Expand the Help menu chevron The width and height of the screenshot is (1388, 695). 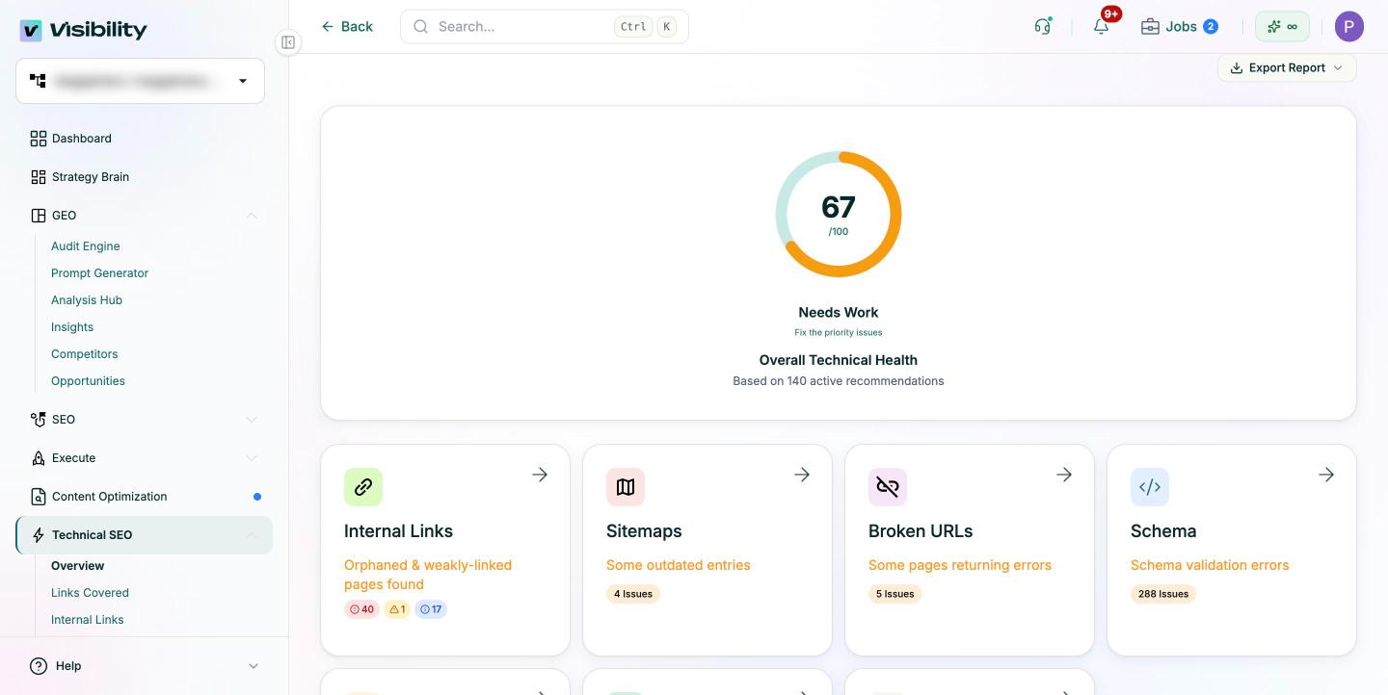(254, 666)
